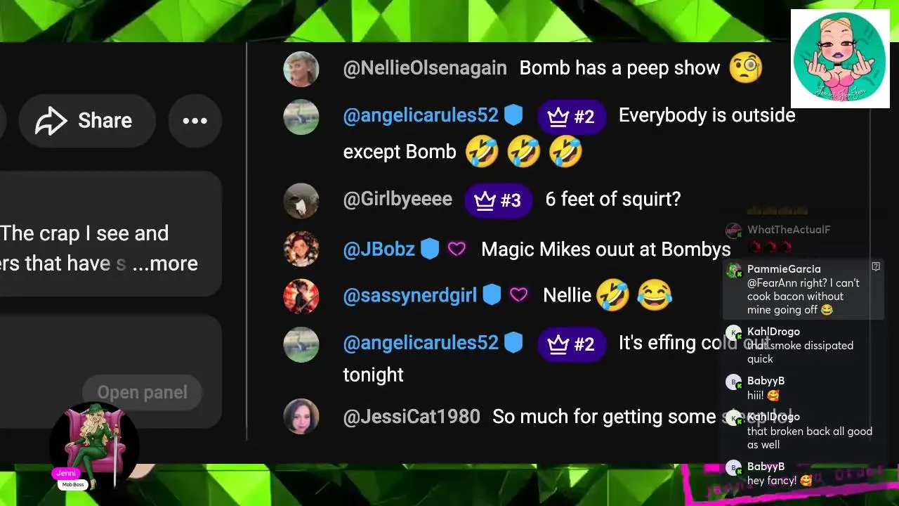This screenshot has width=899, height=506.
Task: Click the blue shield badge next to JBobz
Action: [x=430, y=249]
